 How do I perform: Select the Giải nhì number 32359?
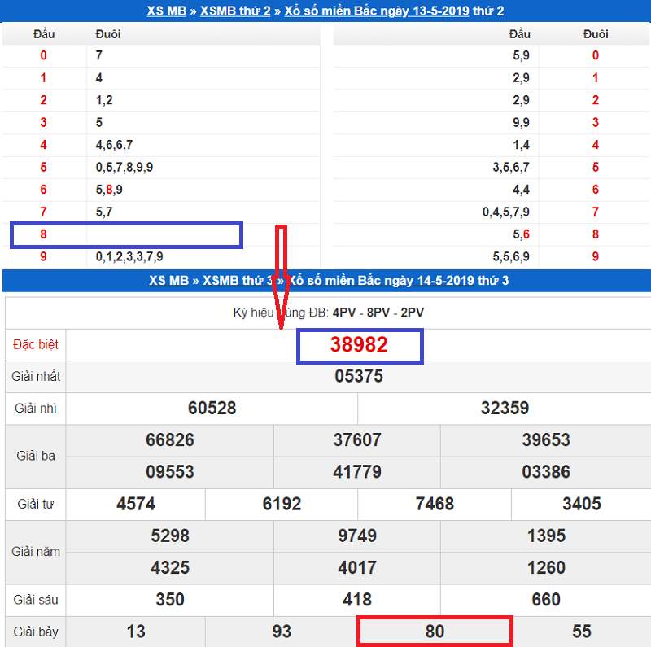(x=505, y=408)
